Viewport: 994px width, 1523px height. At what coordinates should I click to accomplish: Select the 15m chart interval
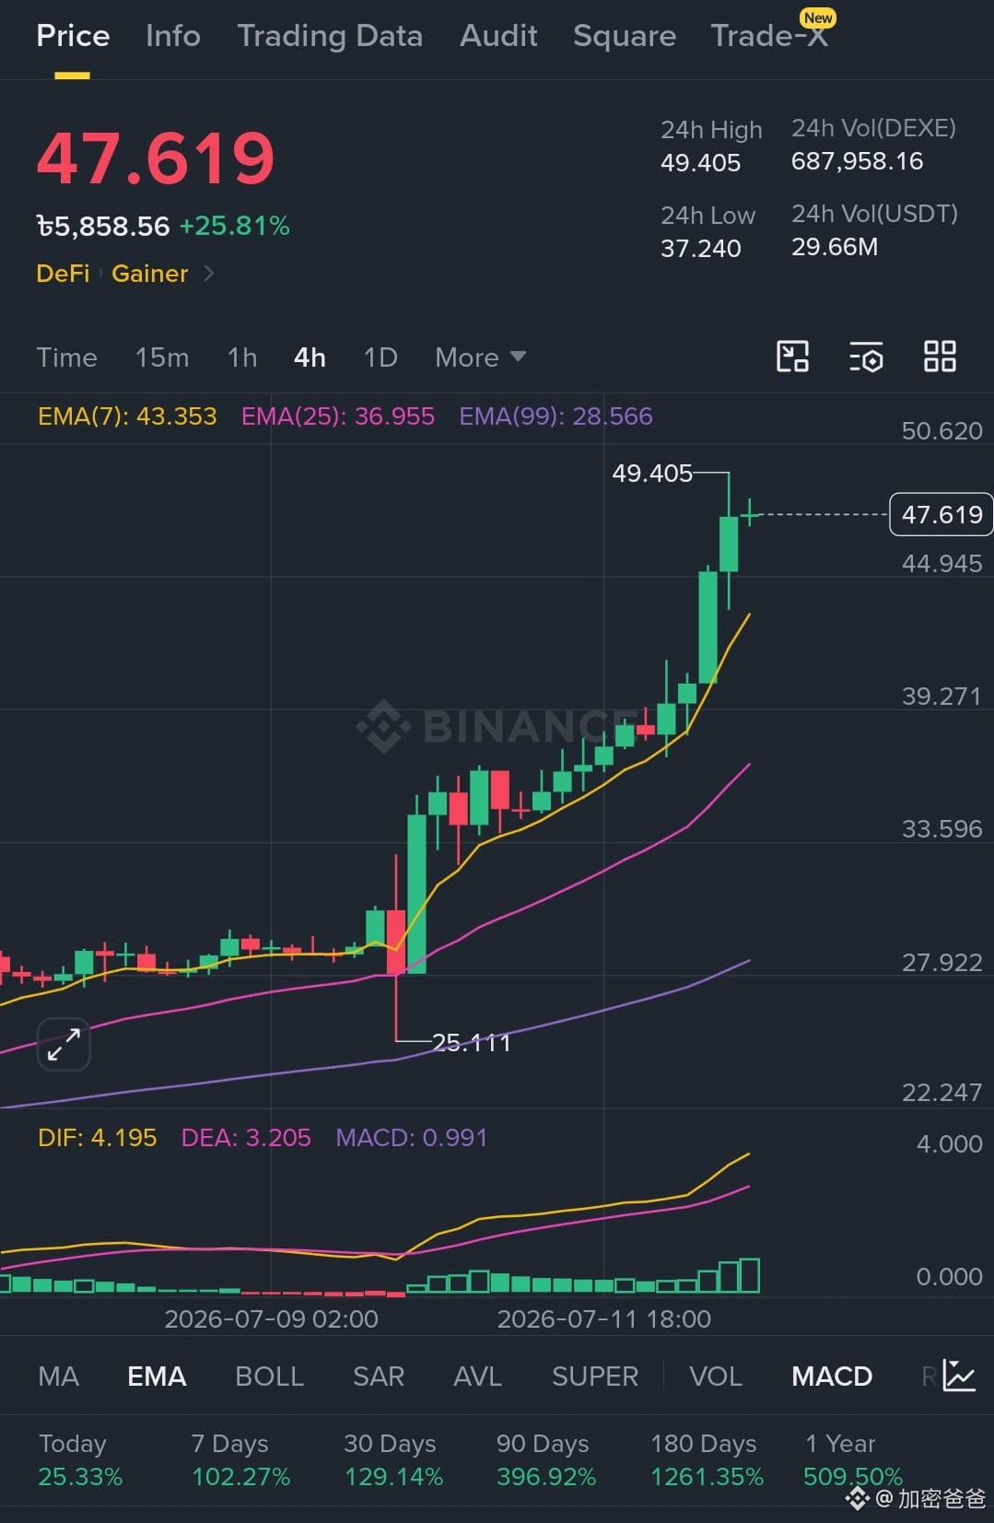[x=162, y=357]
